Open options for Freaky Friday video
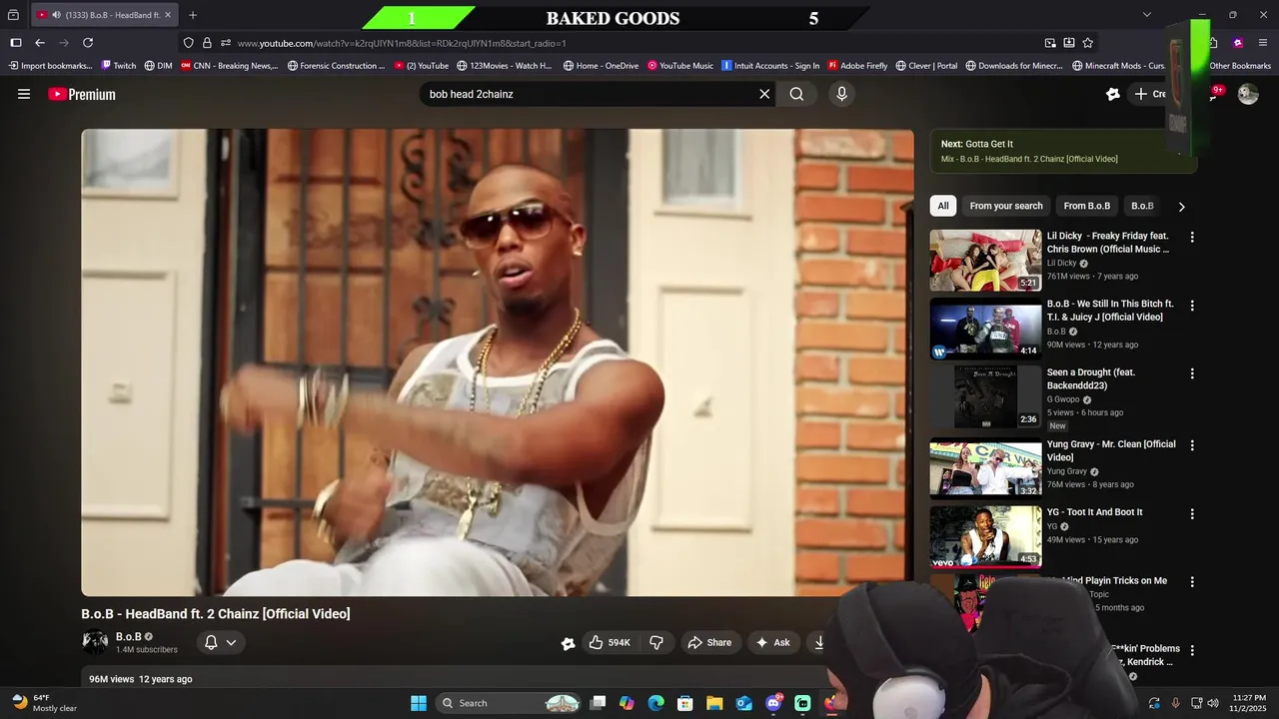This screenshot has height=719, width=1279. (1191, 238)
